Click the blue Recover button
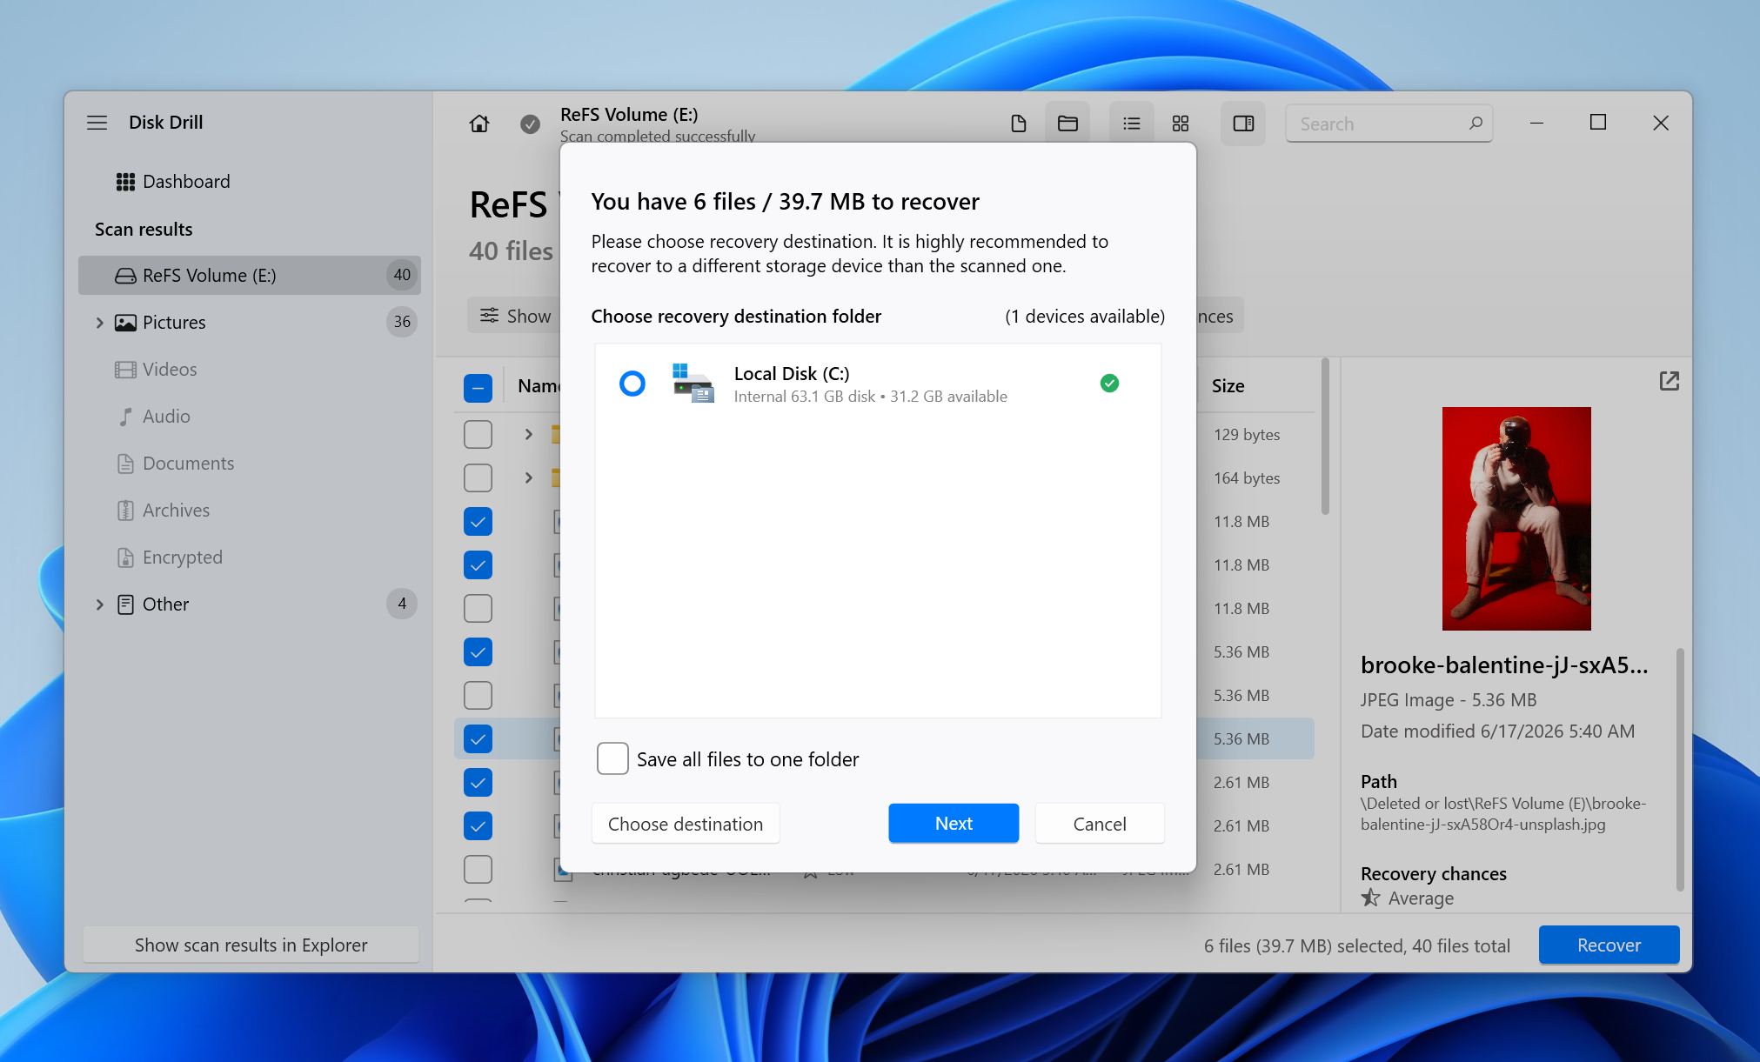This screenshot has height=1062, width=1760. 1609,945
